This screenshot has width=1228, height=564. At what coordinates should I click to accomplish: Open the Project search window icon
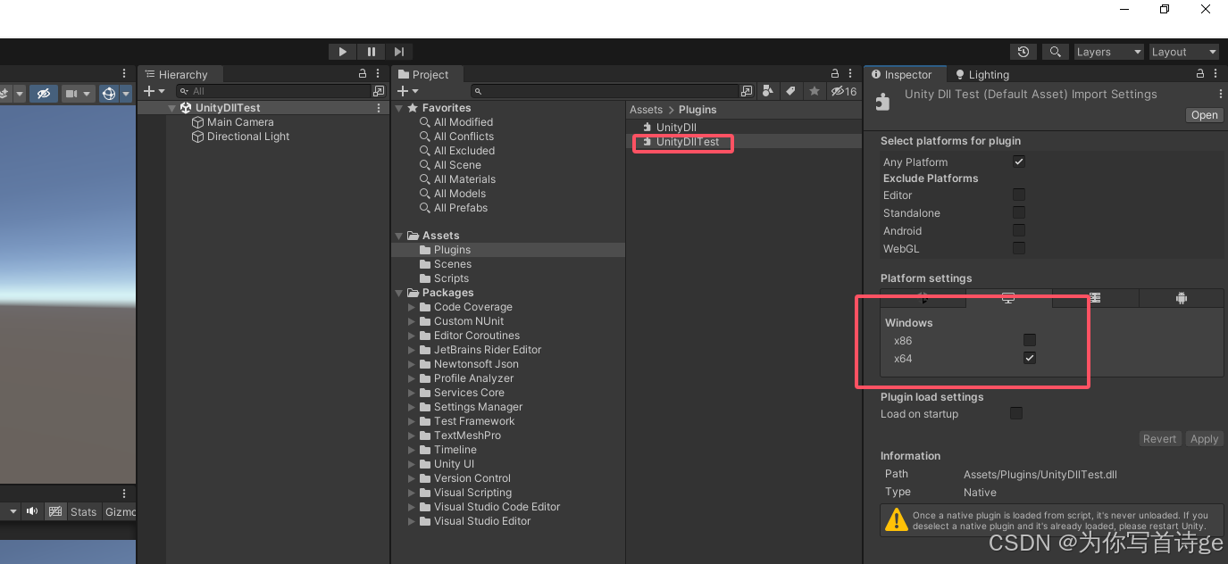click(x=747, y=91)
